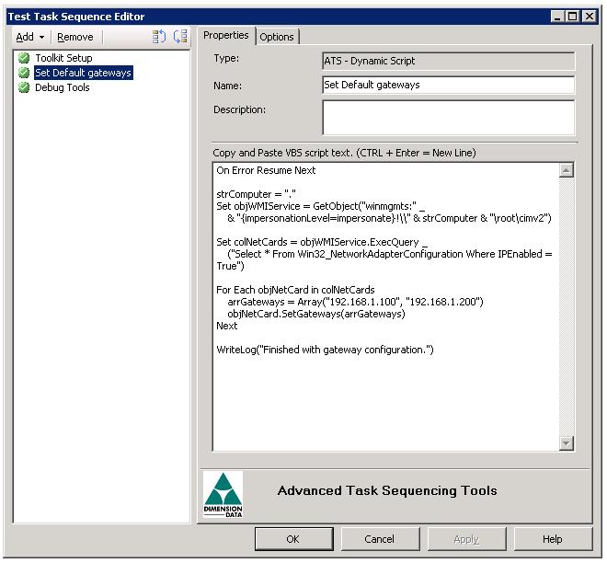Click the move step up icon
This screenshot has height=563, width=607.
[x=159, y=37]
